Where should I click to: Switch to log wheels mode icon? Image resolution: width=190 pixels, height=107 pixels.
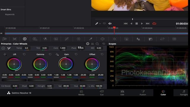pyautogui.click(x=97, y=44)
